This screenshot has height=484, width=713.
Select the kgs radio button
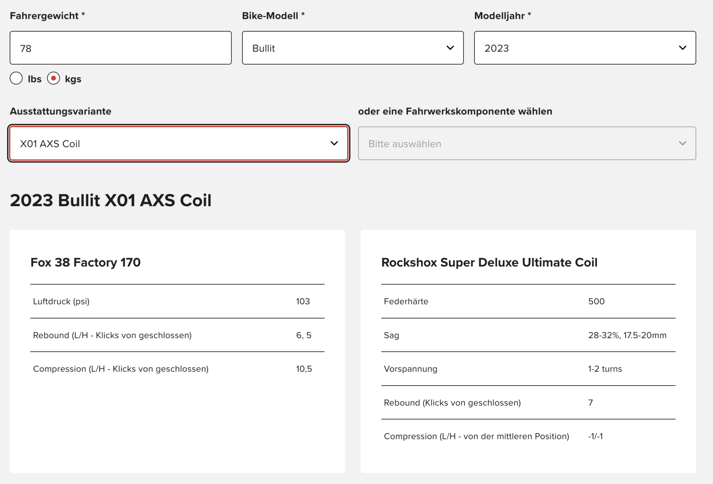point(53,78)
